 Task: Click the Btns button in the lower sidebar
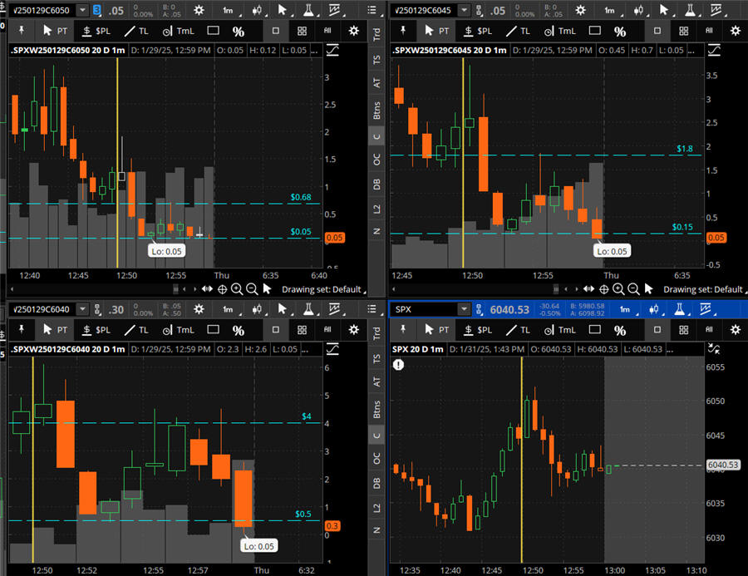point(377,409)
